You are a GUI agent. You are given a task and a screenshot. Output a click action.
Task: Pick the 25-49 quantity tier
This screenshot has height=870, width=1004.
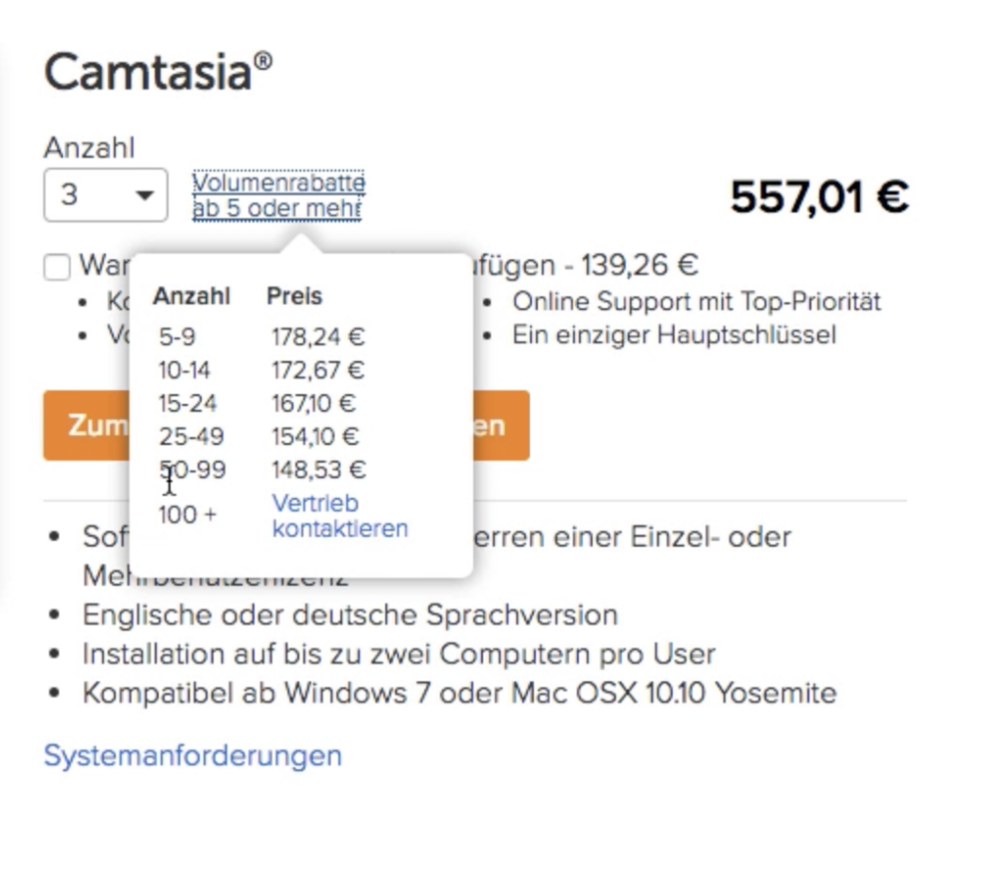tap(191, 436)
